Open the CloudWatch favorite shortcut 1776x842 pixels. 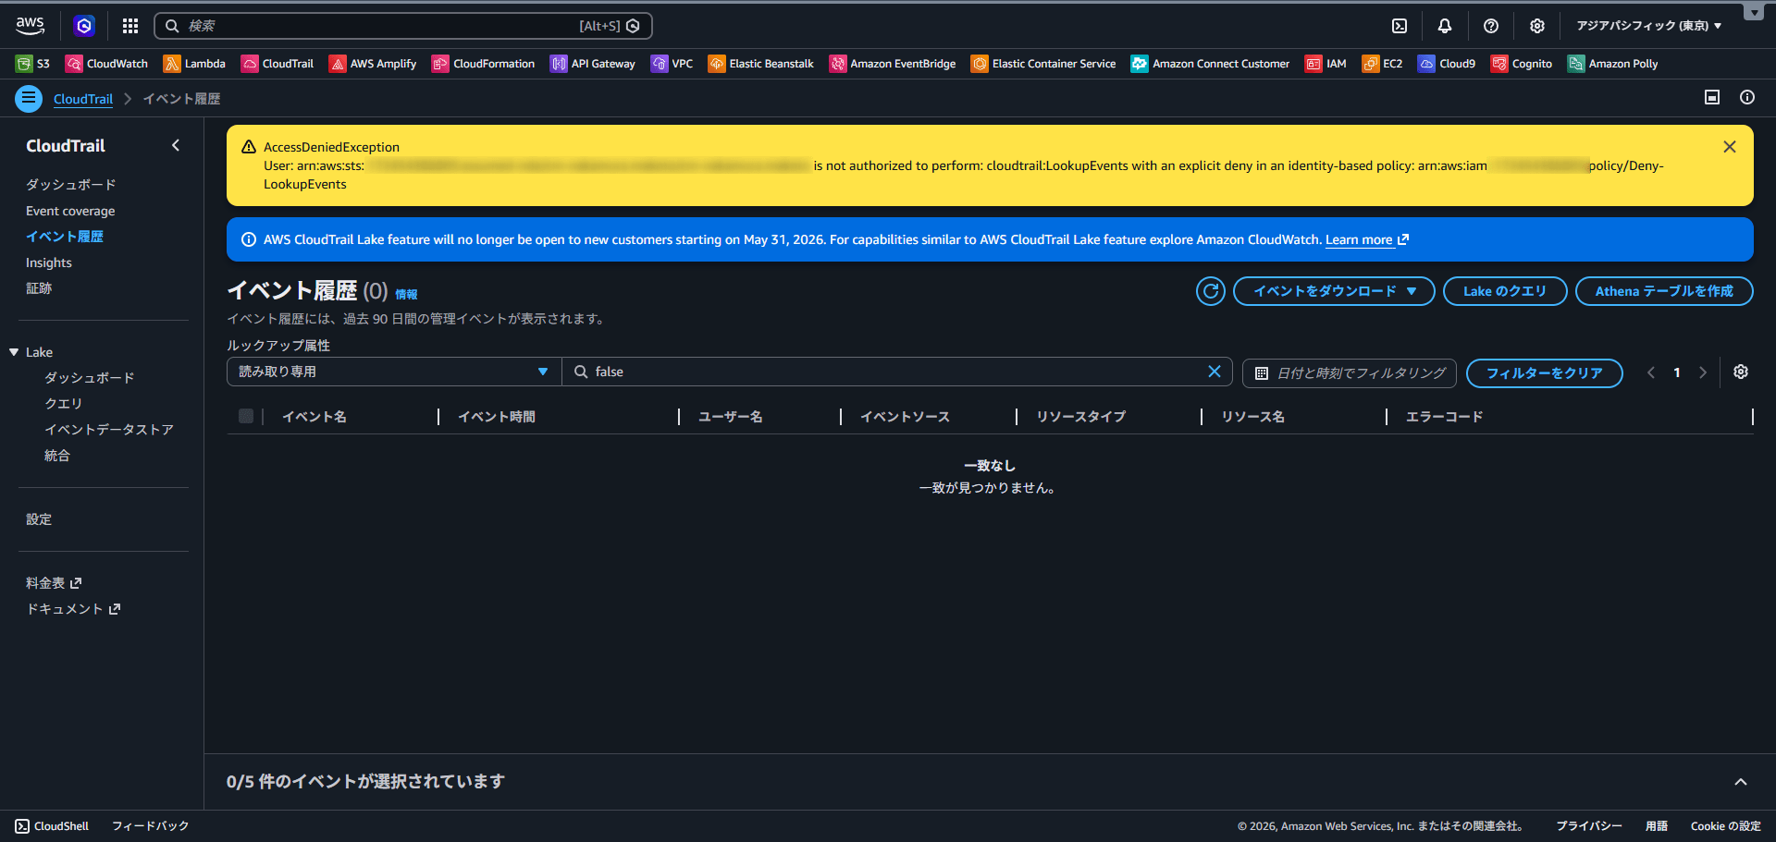pyautogui.click(x=106, y=64)
